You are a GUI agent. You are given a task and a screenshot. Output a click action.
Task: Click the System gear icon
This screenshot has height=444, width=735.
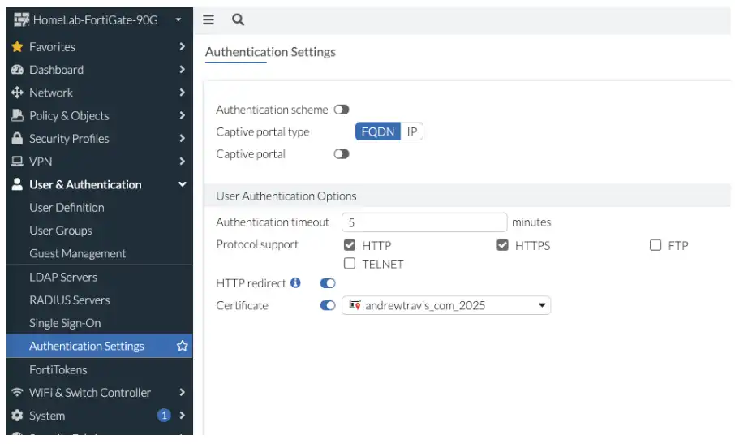pos(17,416)
